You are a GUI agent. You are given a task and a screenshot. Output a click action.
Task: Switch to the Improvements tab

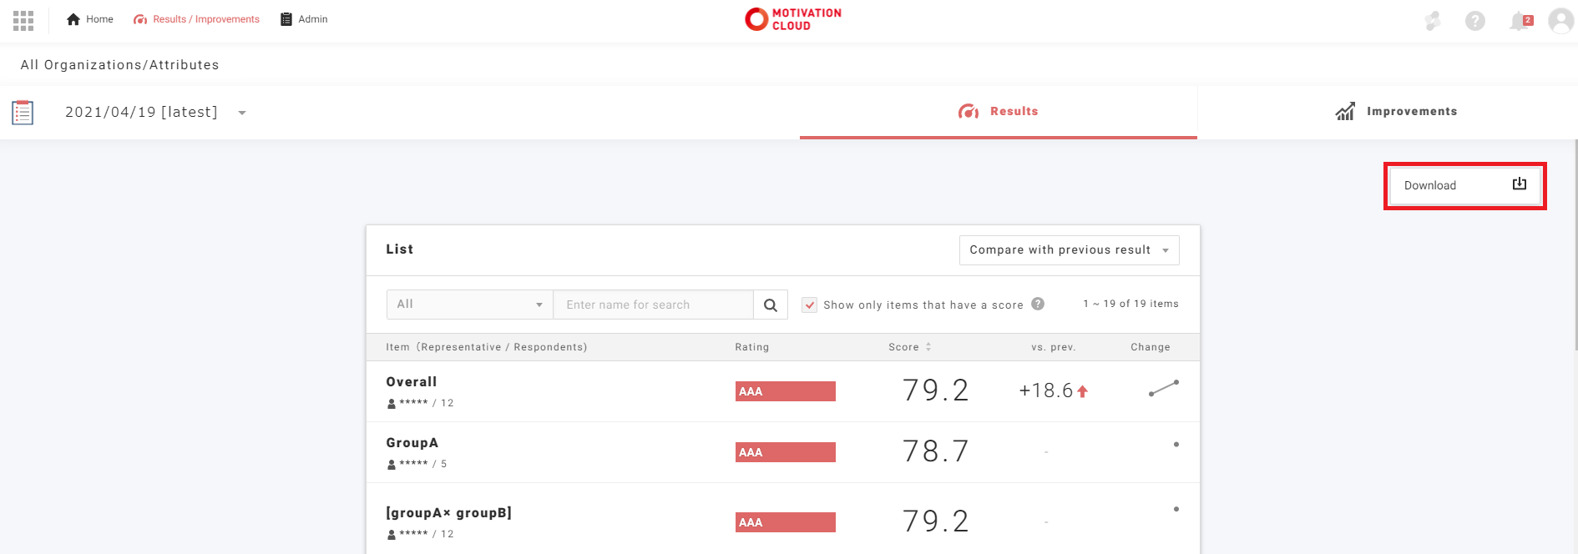coord(1395,112)
